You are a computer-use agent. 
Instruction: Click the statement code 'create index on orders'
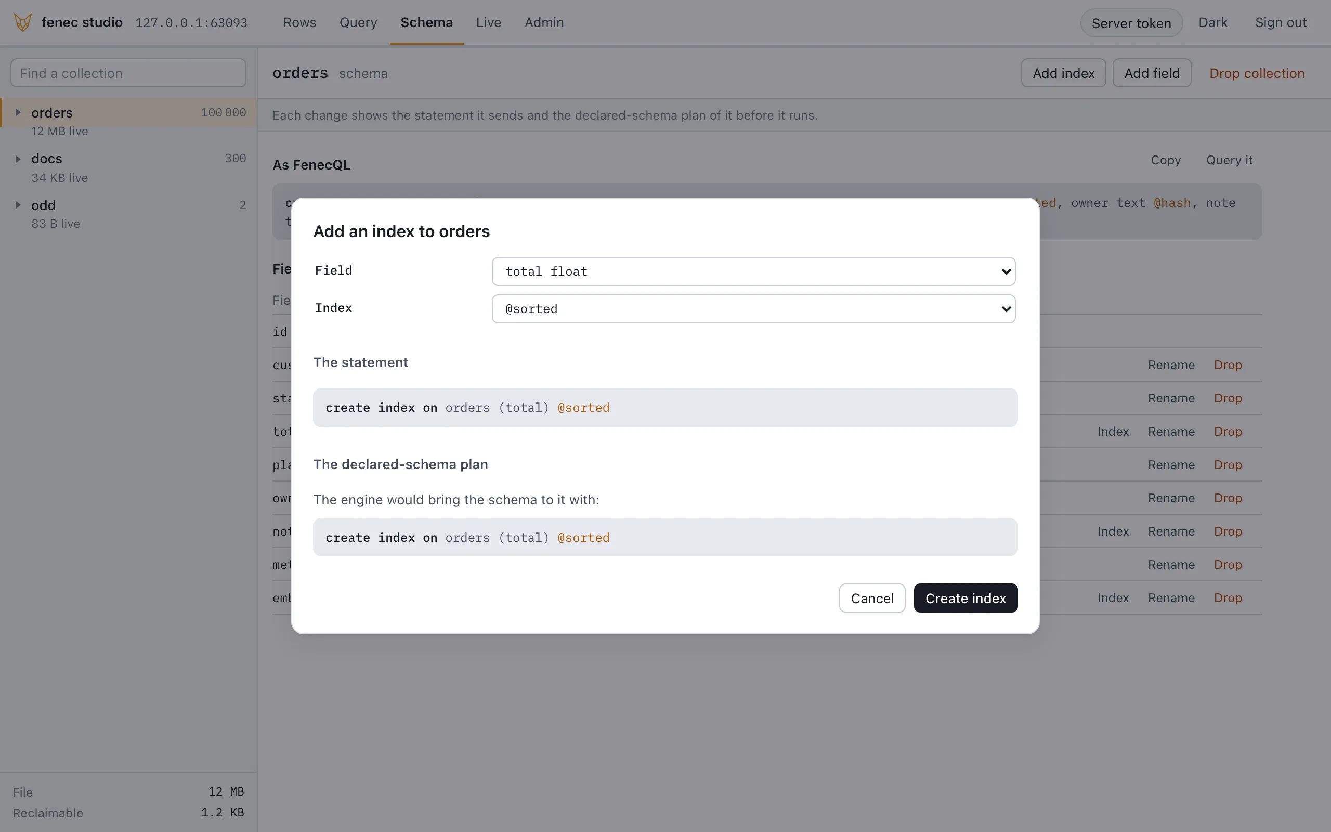point(665,408)
